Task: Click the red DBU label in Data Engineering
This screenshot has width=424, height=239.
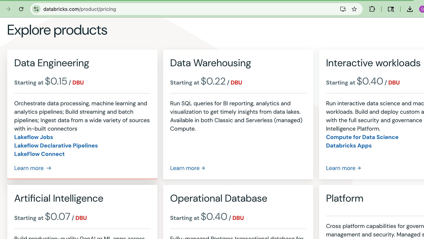Action: pos(78,83)
